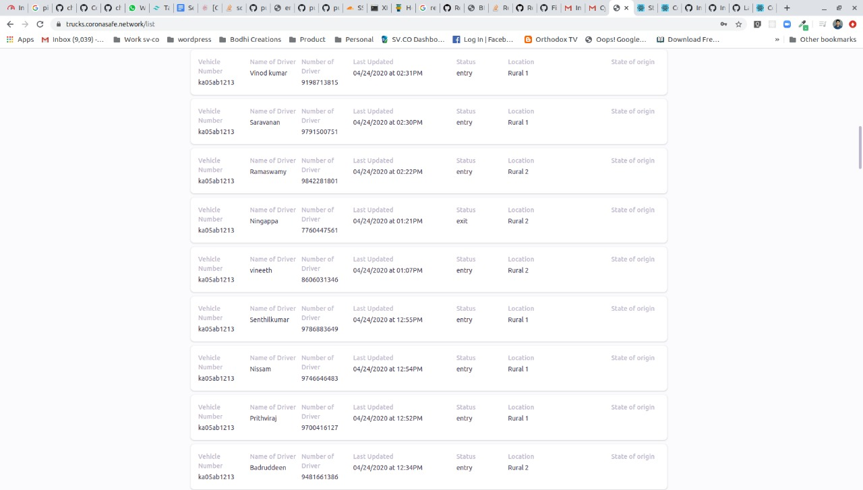Select Ningappa's exit status
Viewport: 863px width, 490px height.
coord(462,221)
